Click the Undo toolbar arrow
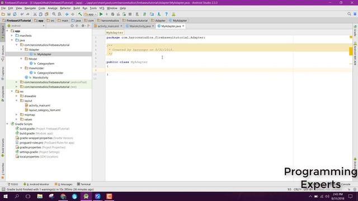Image resolution: width=358 pixels, height=201 pixels. [x=22, y=14]
